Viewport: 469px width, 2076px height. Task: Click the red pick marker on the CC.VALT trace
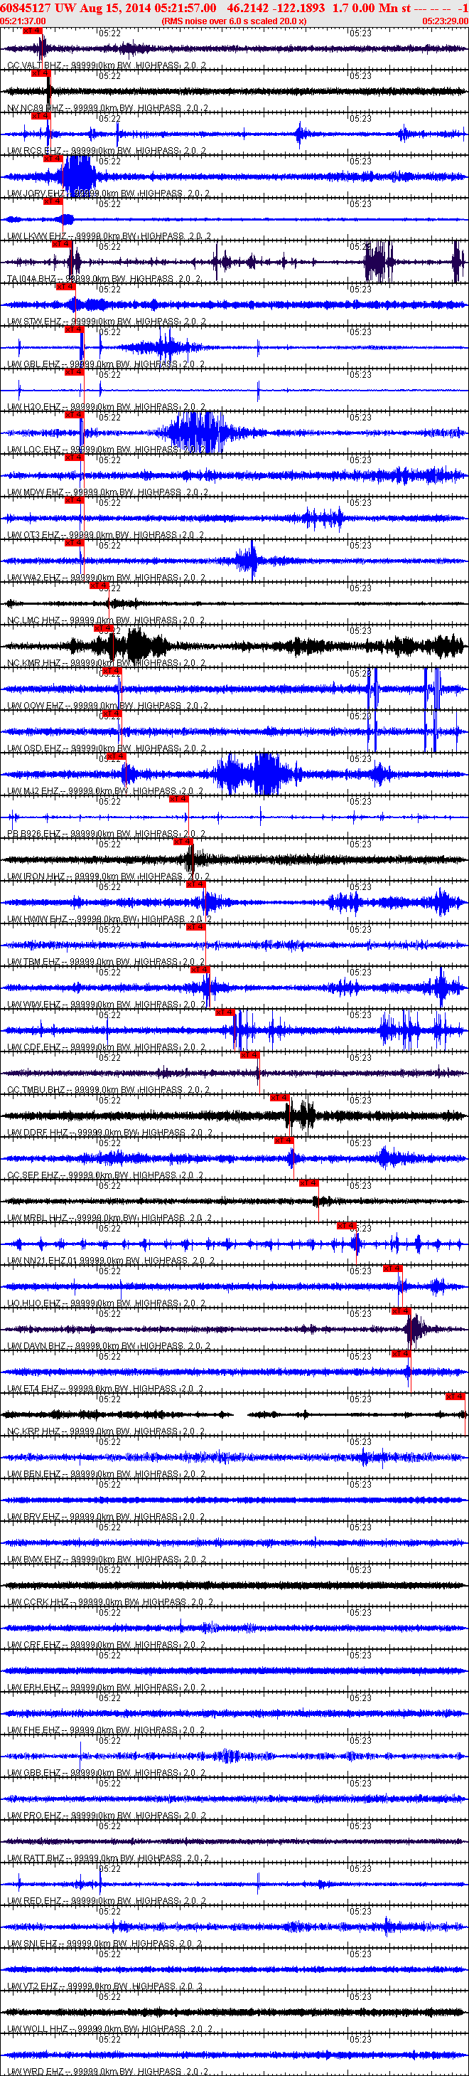click(x=31, y=31)
